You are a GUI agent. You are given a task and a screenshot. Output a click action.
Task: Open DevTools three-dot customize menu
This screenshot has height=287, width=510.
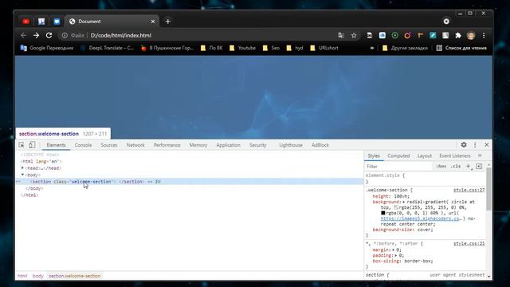pos(475,145)
